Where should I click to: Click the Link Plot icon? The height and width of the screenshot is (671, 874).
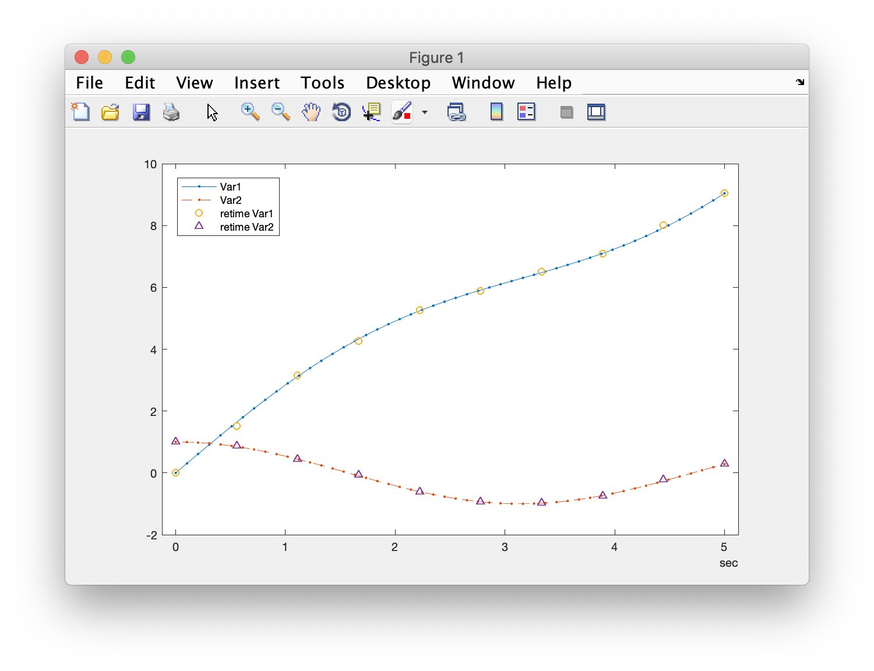click(456, 112)
